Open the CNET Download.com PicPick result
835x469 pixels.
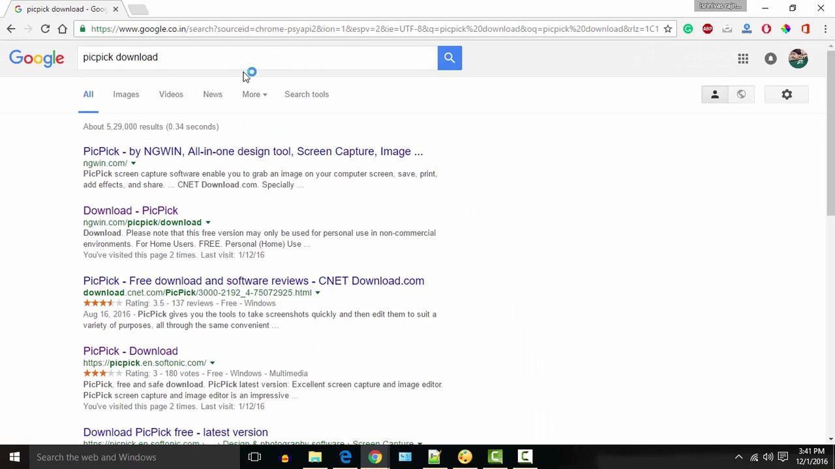[254, 281]
